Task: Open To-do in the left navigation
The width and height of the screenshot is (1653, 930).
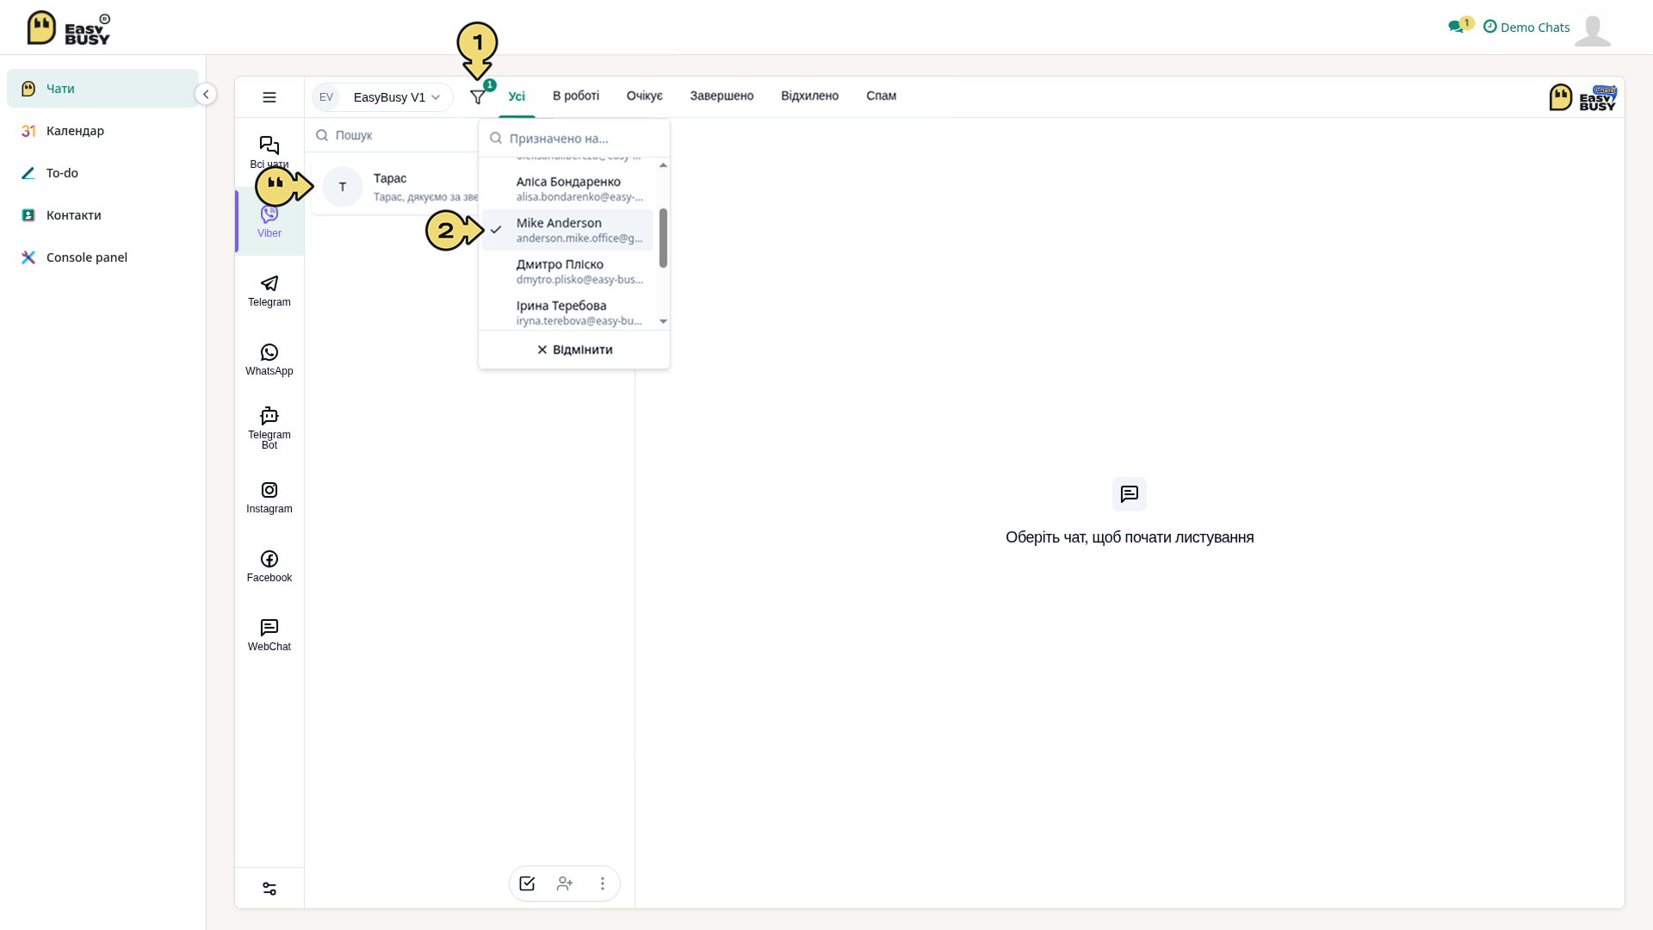Action: click(102, 173)
